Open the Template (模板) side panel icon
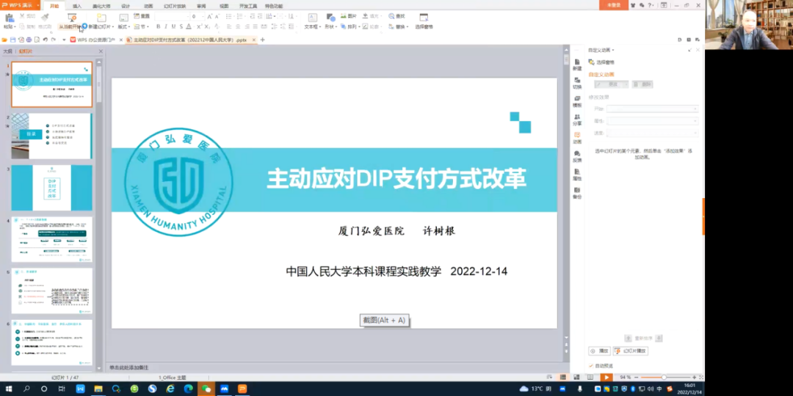This screenshot has height=396, width=793. [x=577, y=101]
